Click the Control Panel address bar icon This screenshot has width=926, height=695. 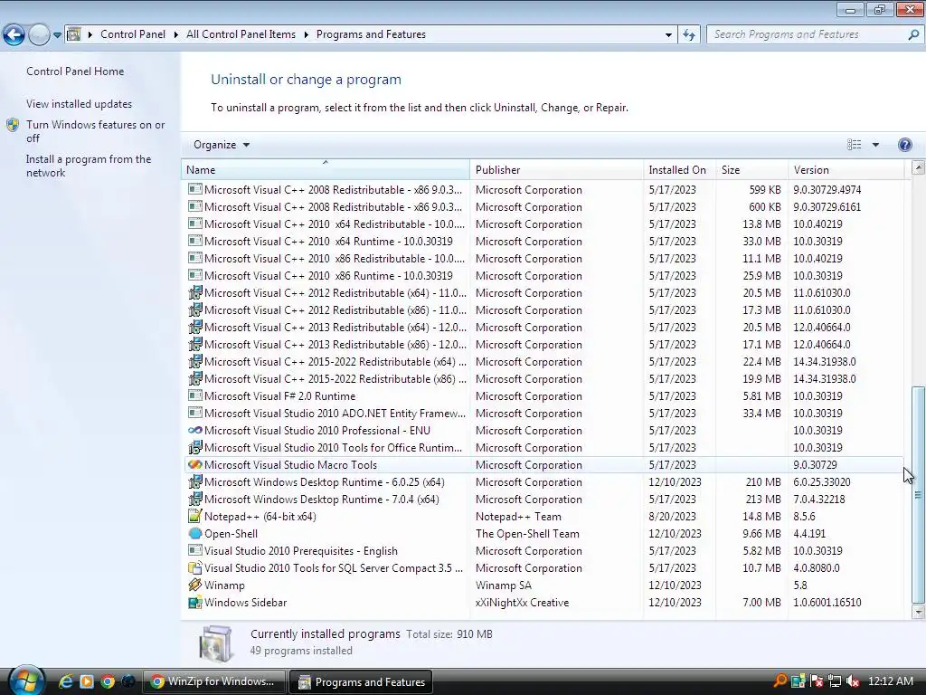coord(73,34)
